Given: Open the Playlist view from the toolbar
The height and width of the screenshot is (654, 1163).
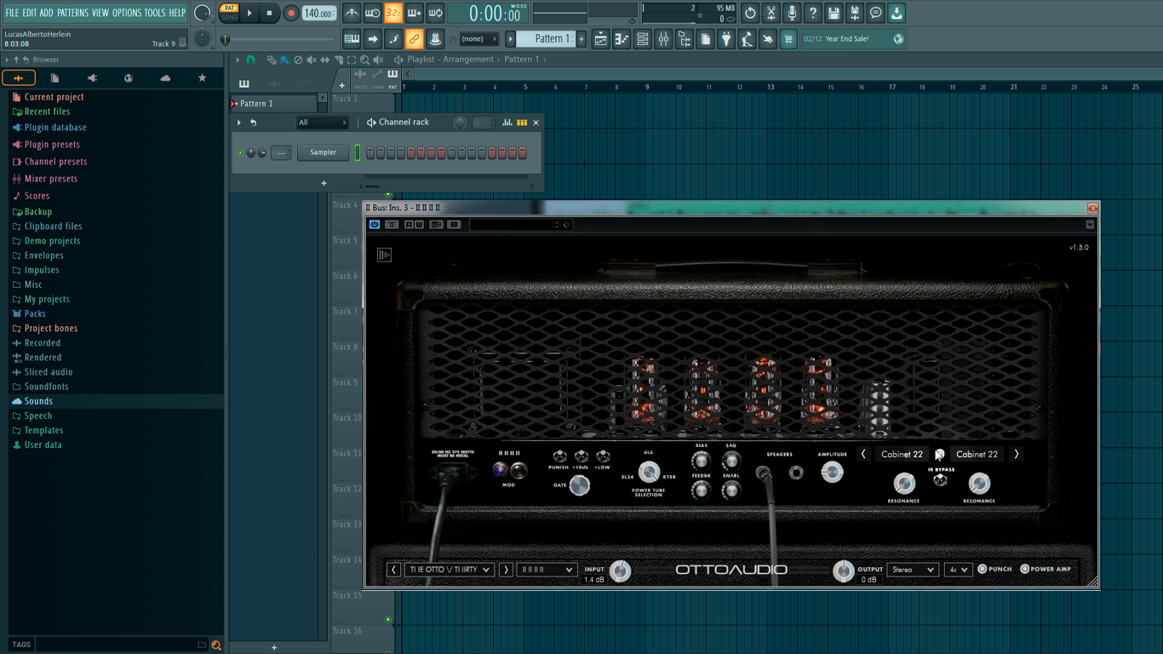Looking at the screenshot, I should 601,38.
